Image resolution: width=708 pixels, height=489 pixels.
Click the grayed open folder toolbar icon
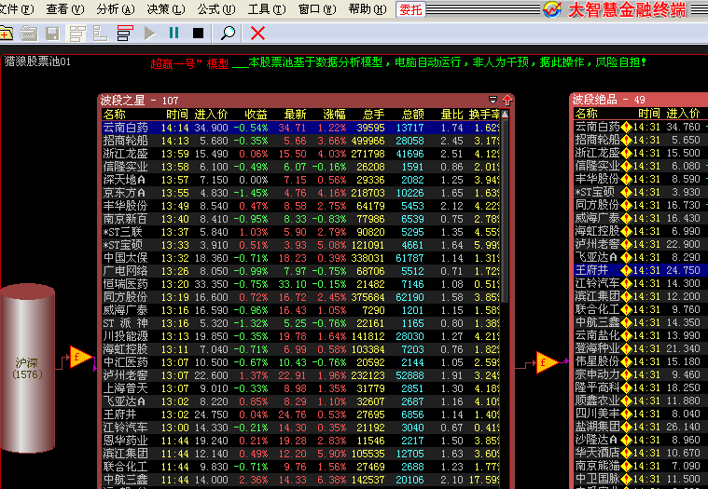tap(28, 34)
